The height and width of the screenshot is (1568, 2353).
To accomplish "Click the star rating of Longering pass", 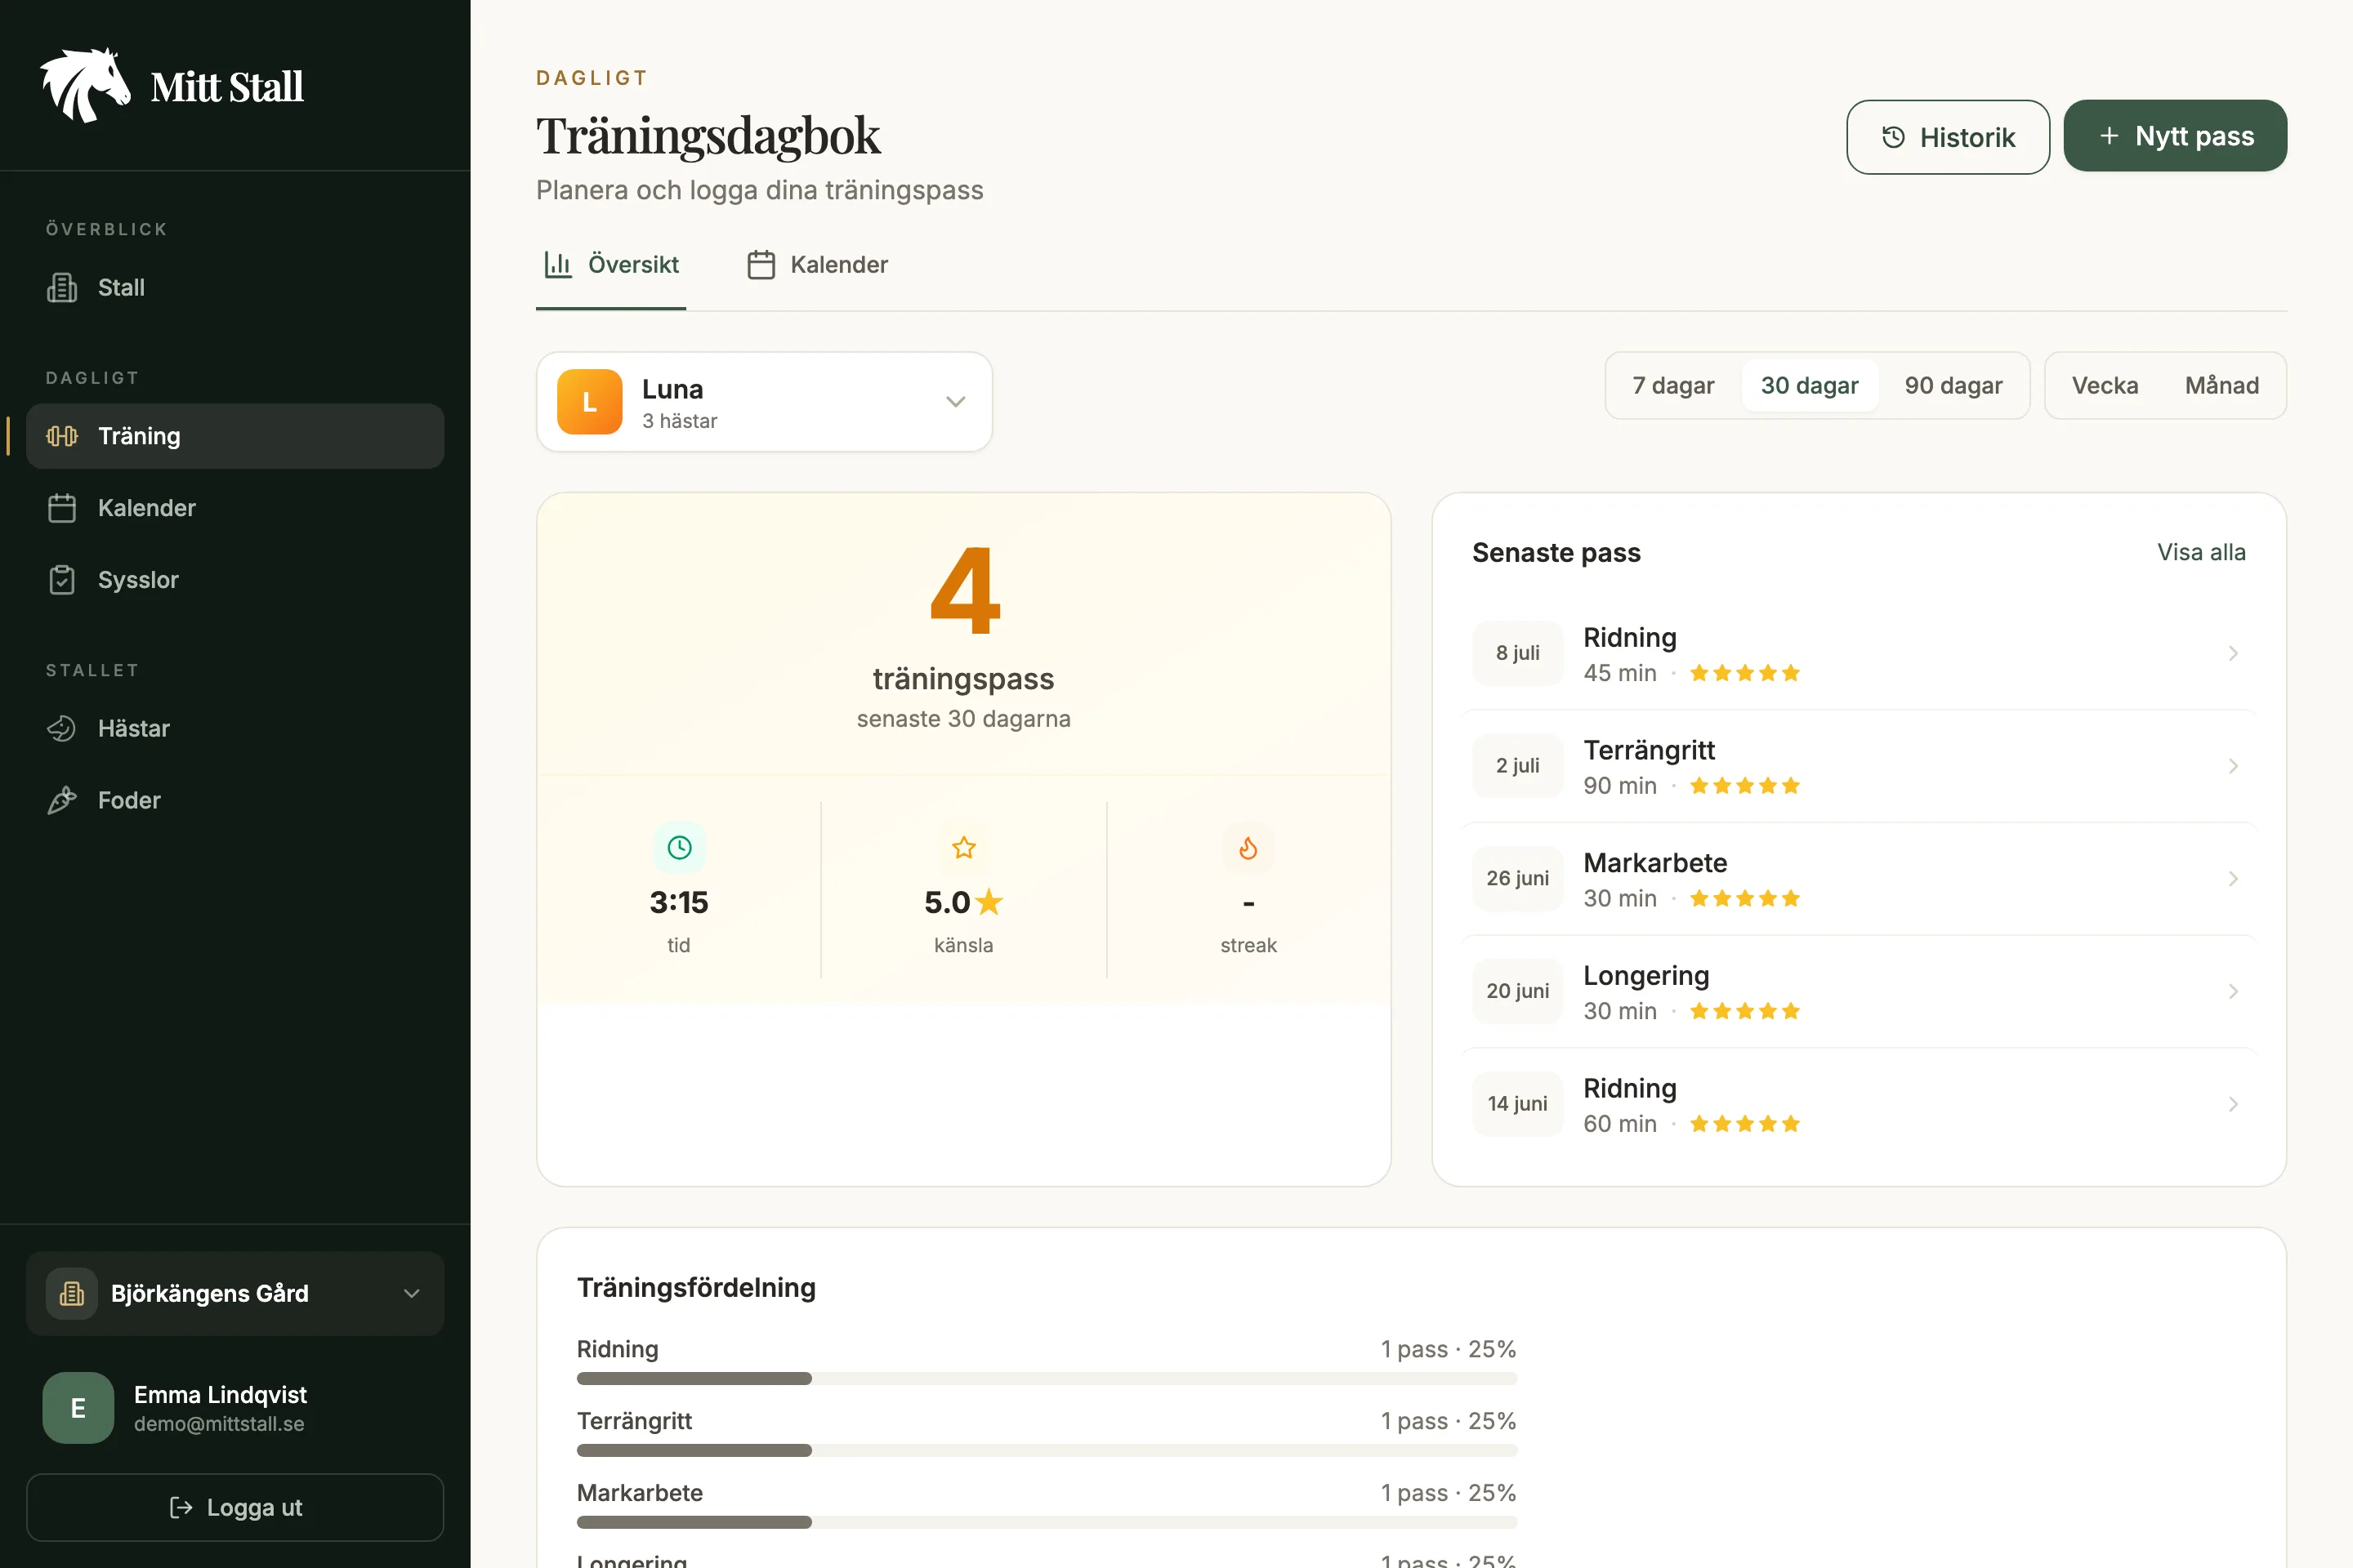I will pyautogui.click(x=1745, y=1012).
